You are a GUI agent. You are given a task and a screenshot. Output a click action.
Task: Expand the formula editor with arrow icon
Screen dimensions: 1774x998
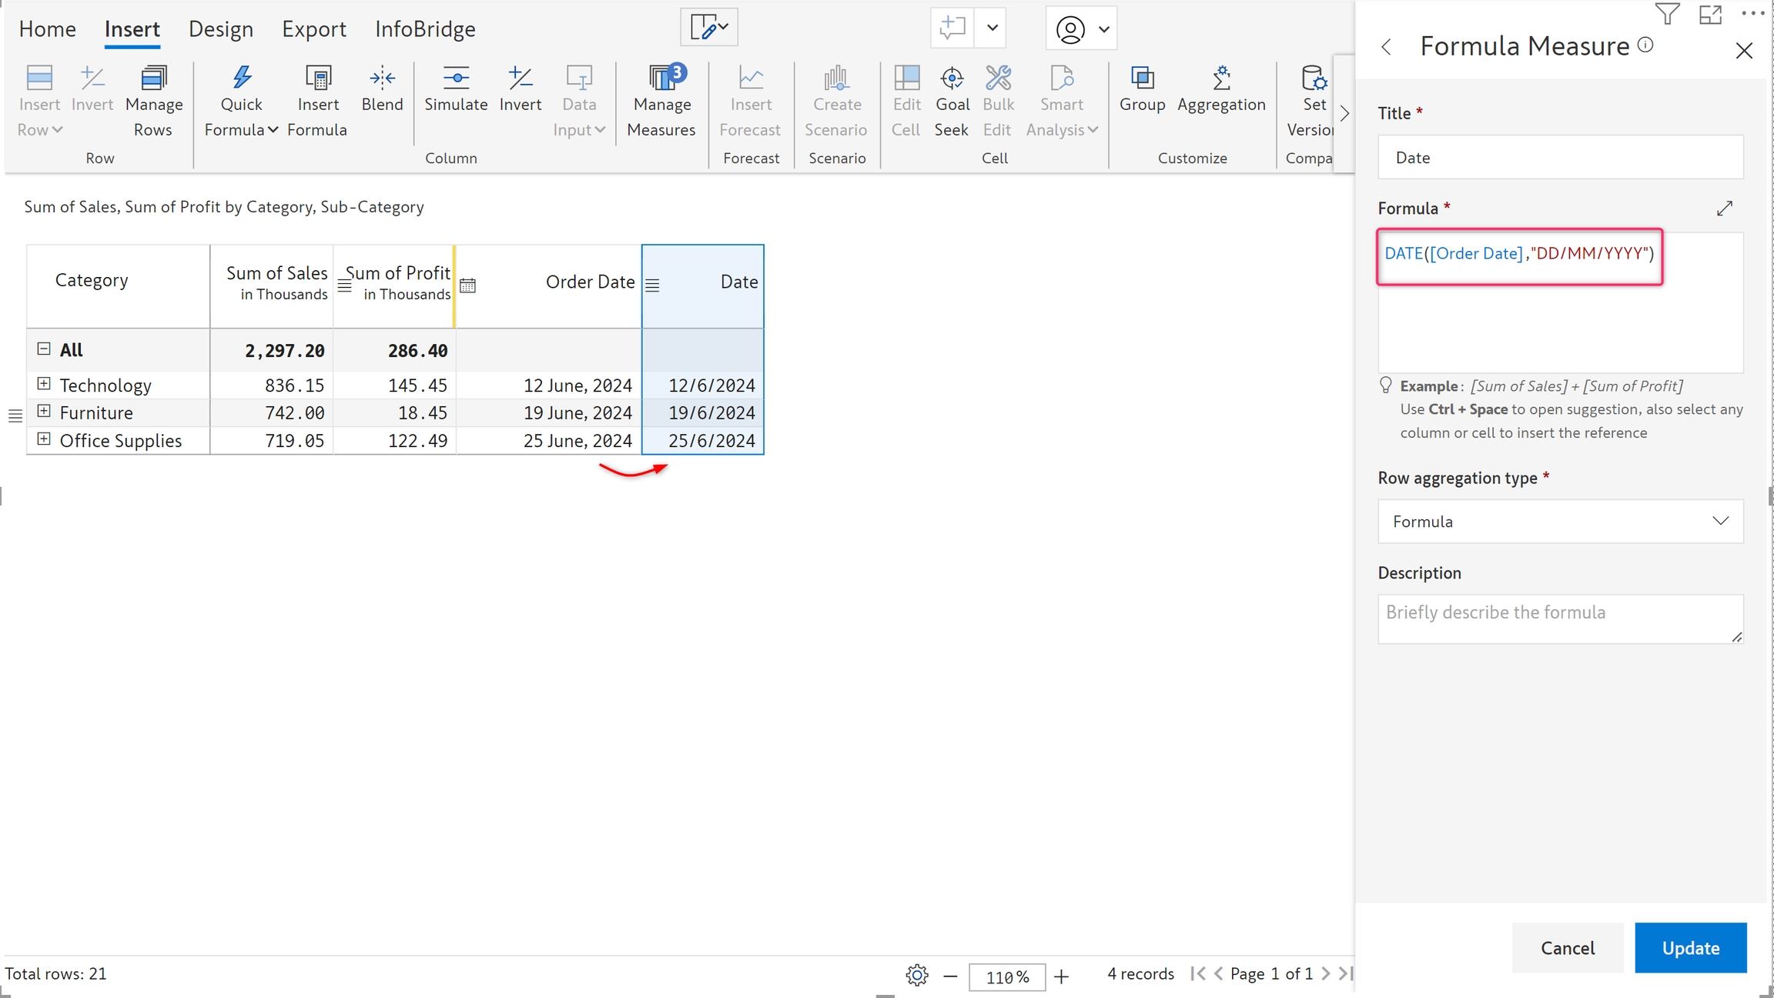tap(1725, 208)
